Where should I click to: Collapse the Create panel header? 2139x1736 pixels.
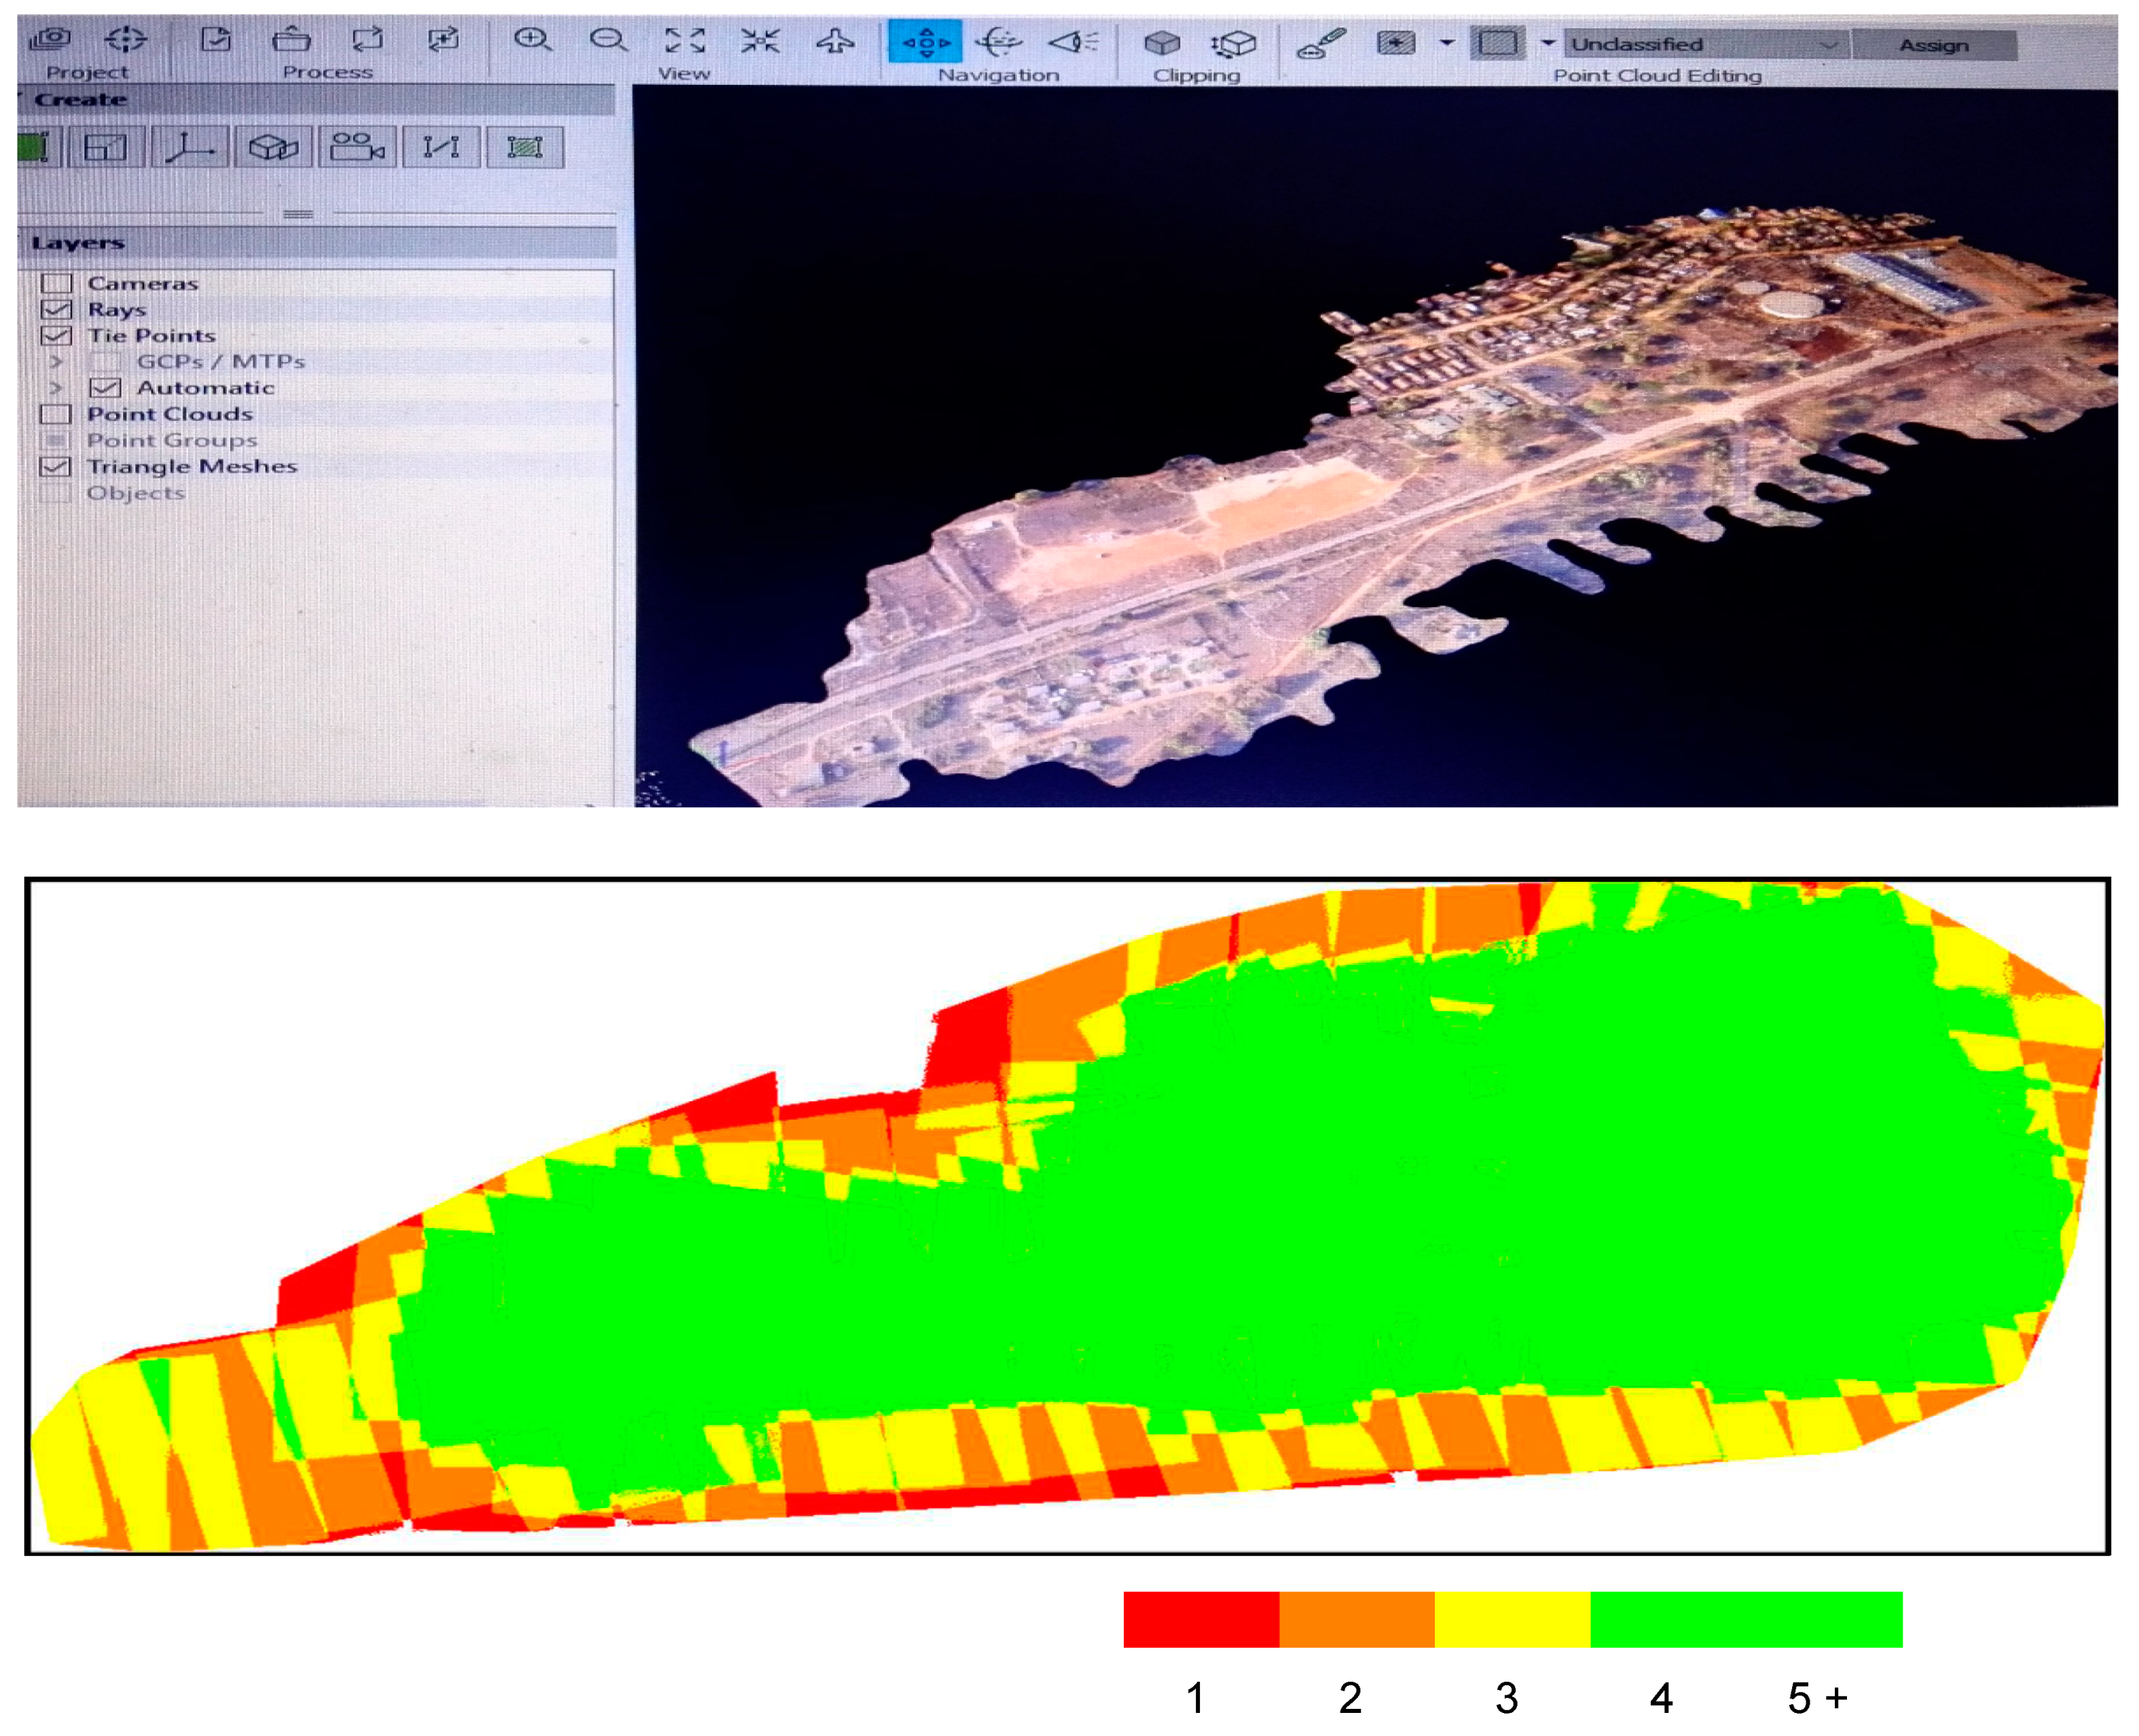pos(80,99)
